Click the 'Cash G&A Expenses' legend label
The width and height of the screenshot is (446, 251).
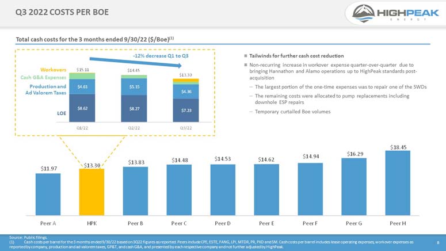(43, 77)
